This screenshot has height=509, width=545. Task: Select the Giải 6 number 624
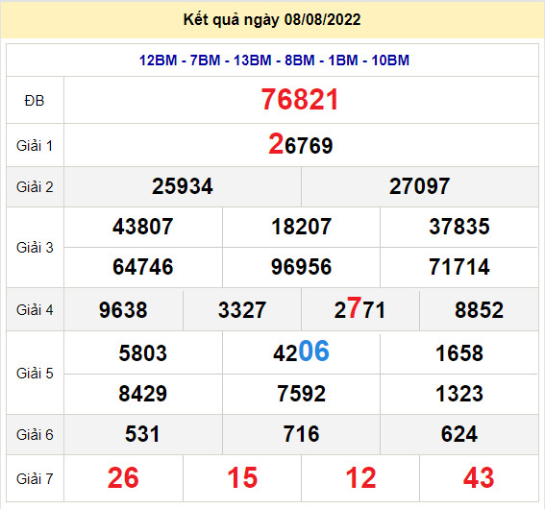pos(459,434)
